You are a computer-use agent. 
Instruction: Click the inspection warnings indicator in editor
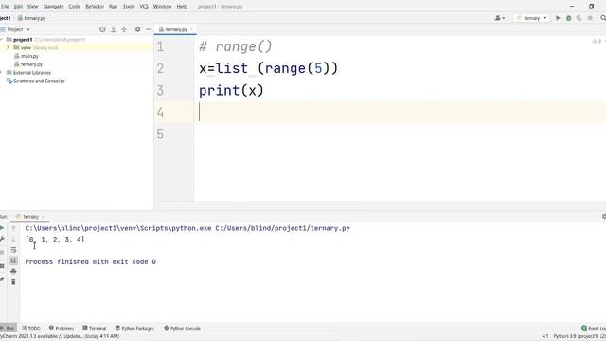click(597, 41)
